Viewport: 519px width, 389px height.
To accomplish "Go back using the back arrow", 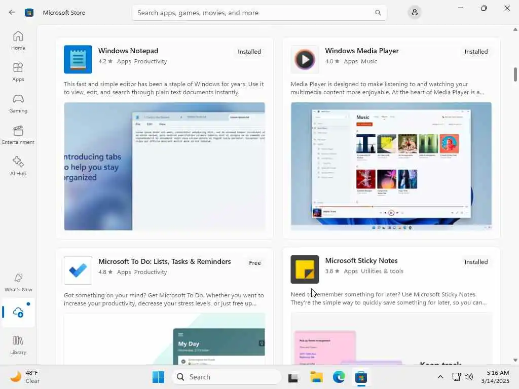I will tap(12, 13).
